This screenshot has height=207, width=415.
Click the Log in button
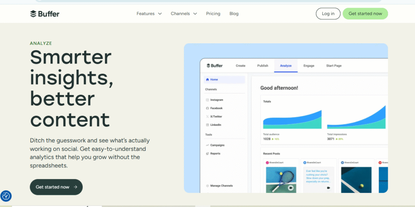click(x=328, y=14)
